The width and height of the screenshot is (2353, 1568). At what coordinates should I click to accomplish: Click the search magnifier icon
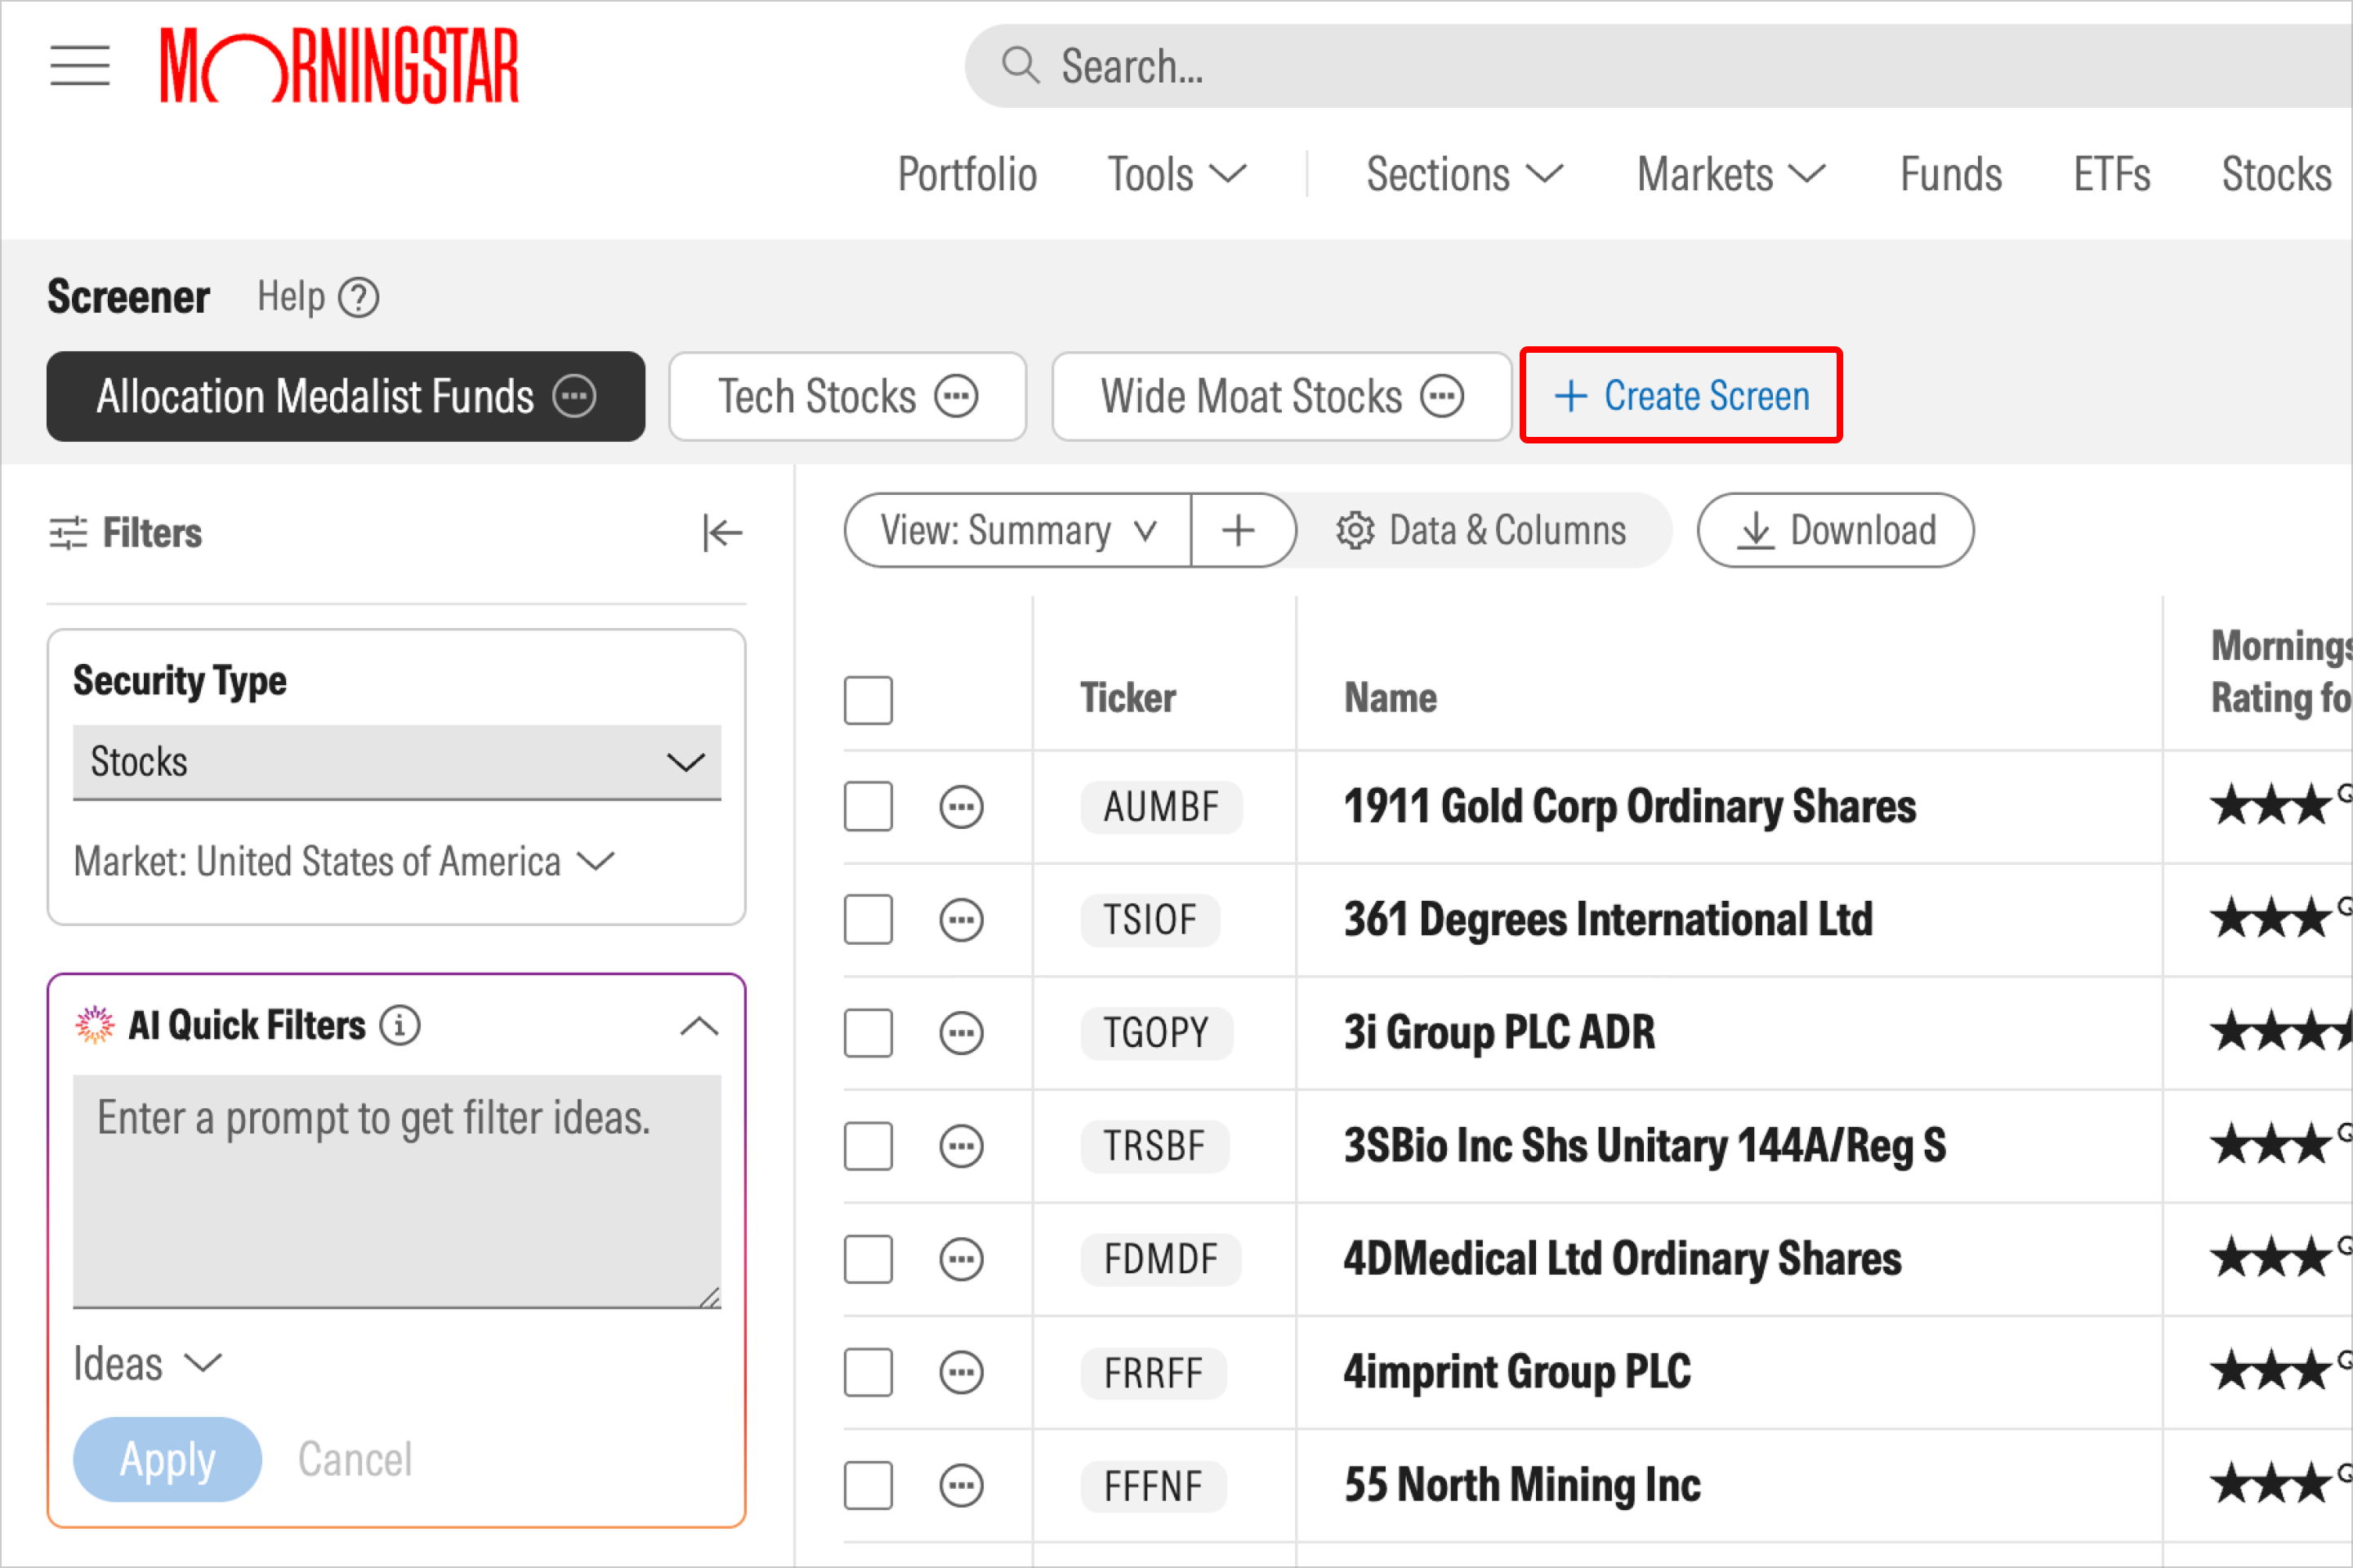[1020, 66]
